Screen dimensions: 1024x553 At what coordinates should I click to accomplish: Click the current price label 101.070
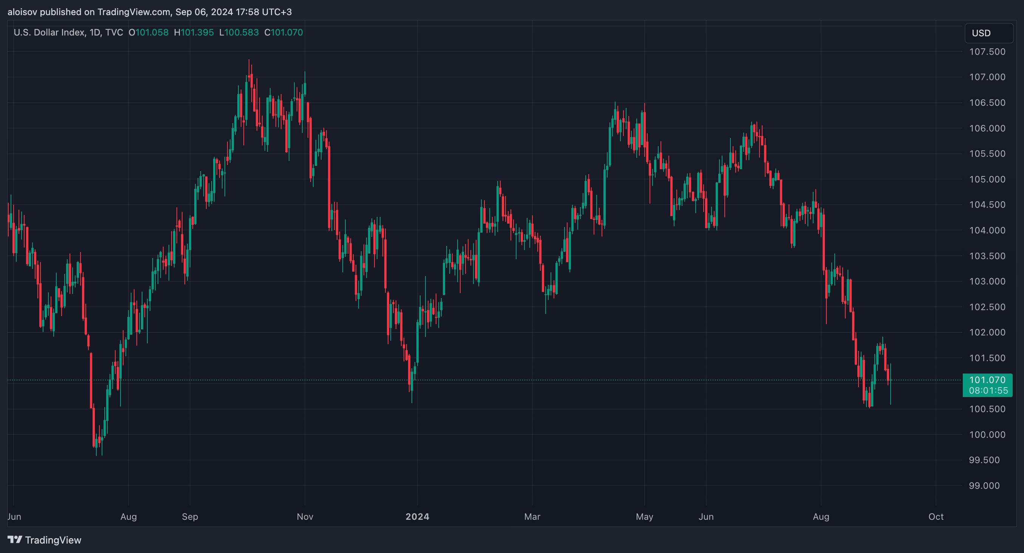click(987, 380)
